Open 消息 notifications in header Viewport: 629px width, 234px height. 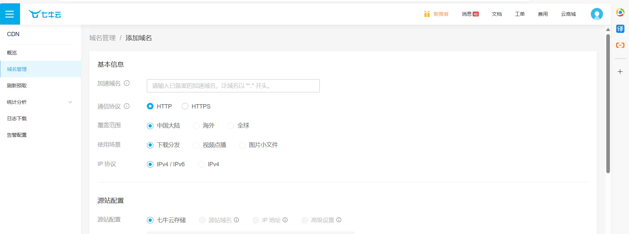(470, 14)
